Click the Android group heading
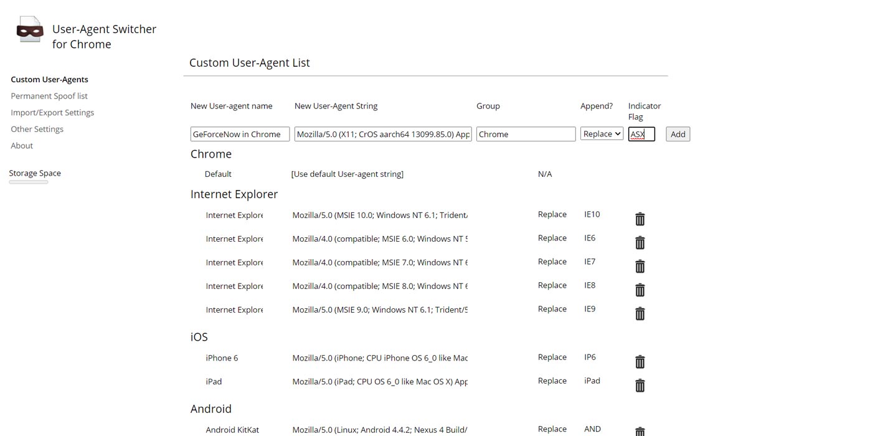The width and height of the screenshot is (893, 436). (x=211, y=409)
